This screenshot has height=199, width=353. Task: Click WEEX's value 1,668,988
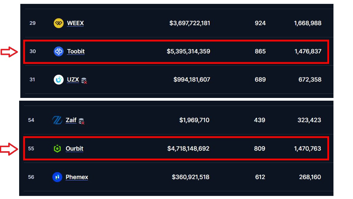(x=308, y=23)
